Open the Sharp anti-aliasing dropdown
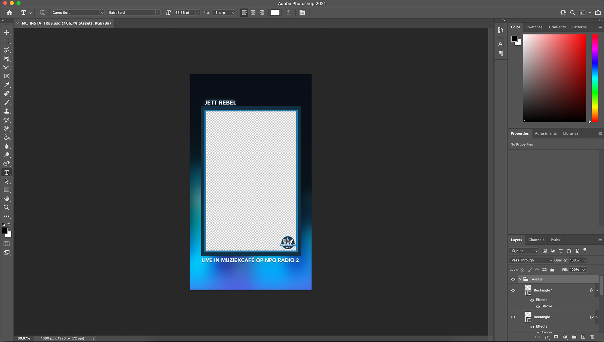 [224, 13]
